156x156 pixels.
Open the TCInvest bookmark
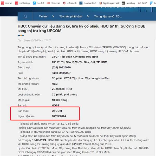[x=53, y=3]
